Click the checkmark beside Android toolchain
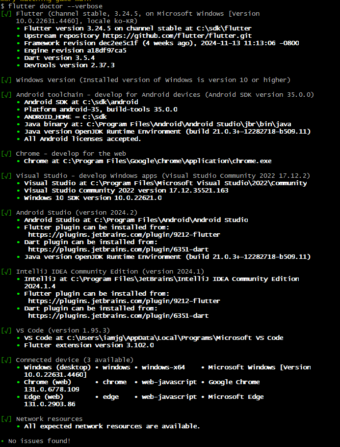The image size is (340, 447). coord(6,95)
